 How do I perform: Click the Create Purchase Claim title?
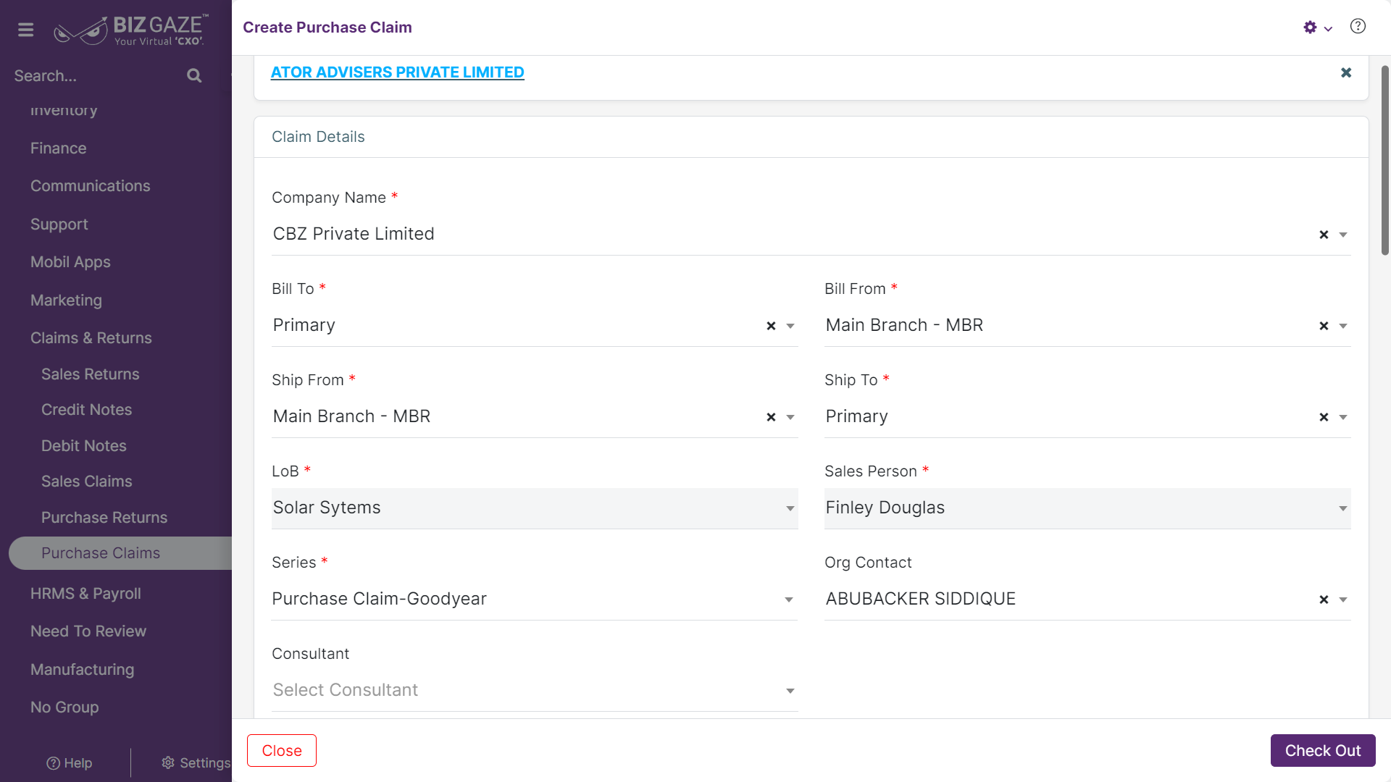[x=327, y=28]
